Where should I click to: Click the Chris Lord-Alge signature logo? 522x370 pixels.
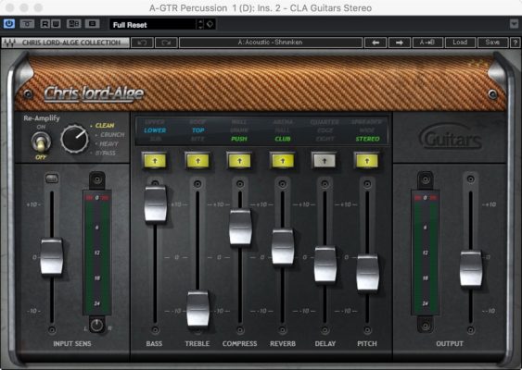point(94,93)
